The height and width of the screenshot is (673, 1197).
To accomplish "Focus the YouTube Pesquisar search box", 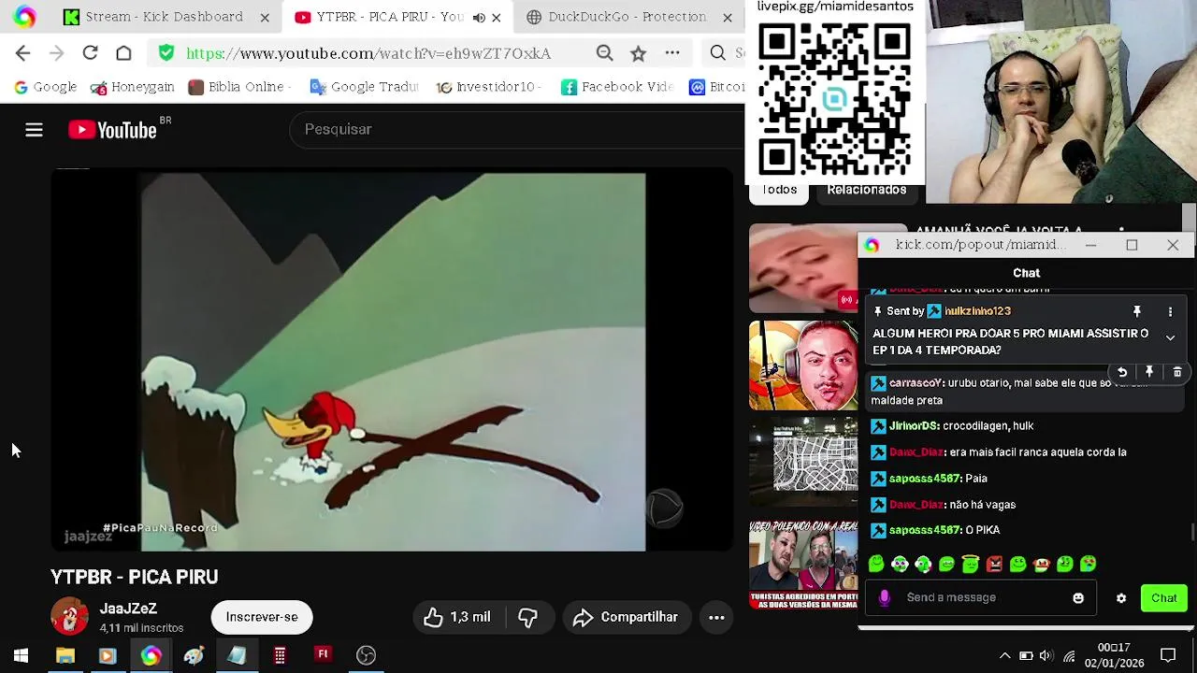I will pos(519,130).
